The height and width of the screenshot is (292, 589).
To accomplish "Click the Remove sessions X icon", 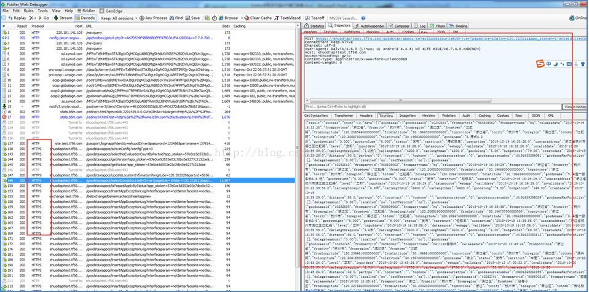I will 31,18.
